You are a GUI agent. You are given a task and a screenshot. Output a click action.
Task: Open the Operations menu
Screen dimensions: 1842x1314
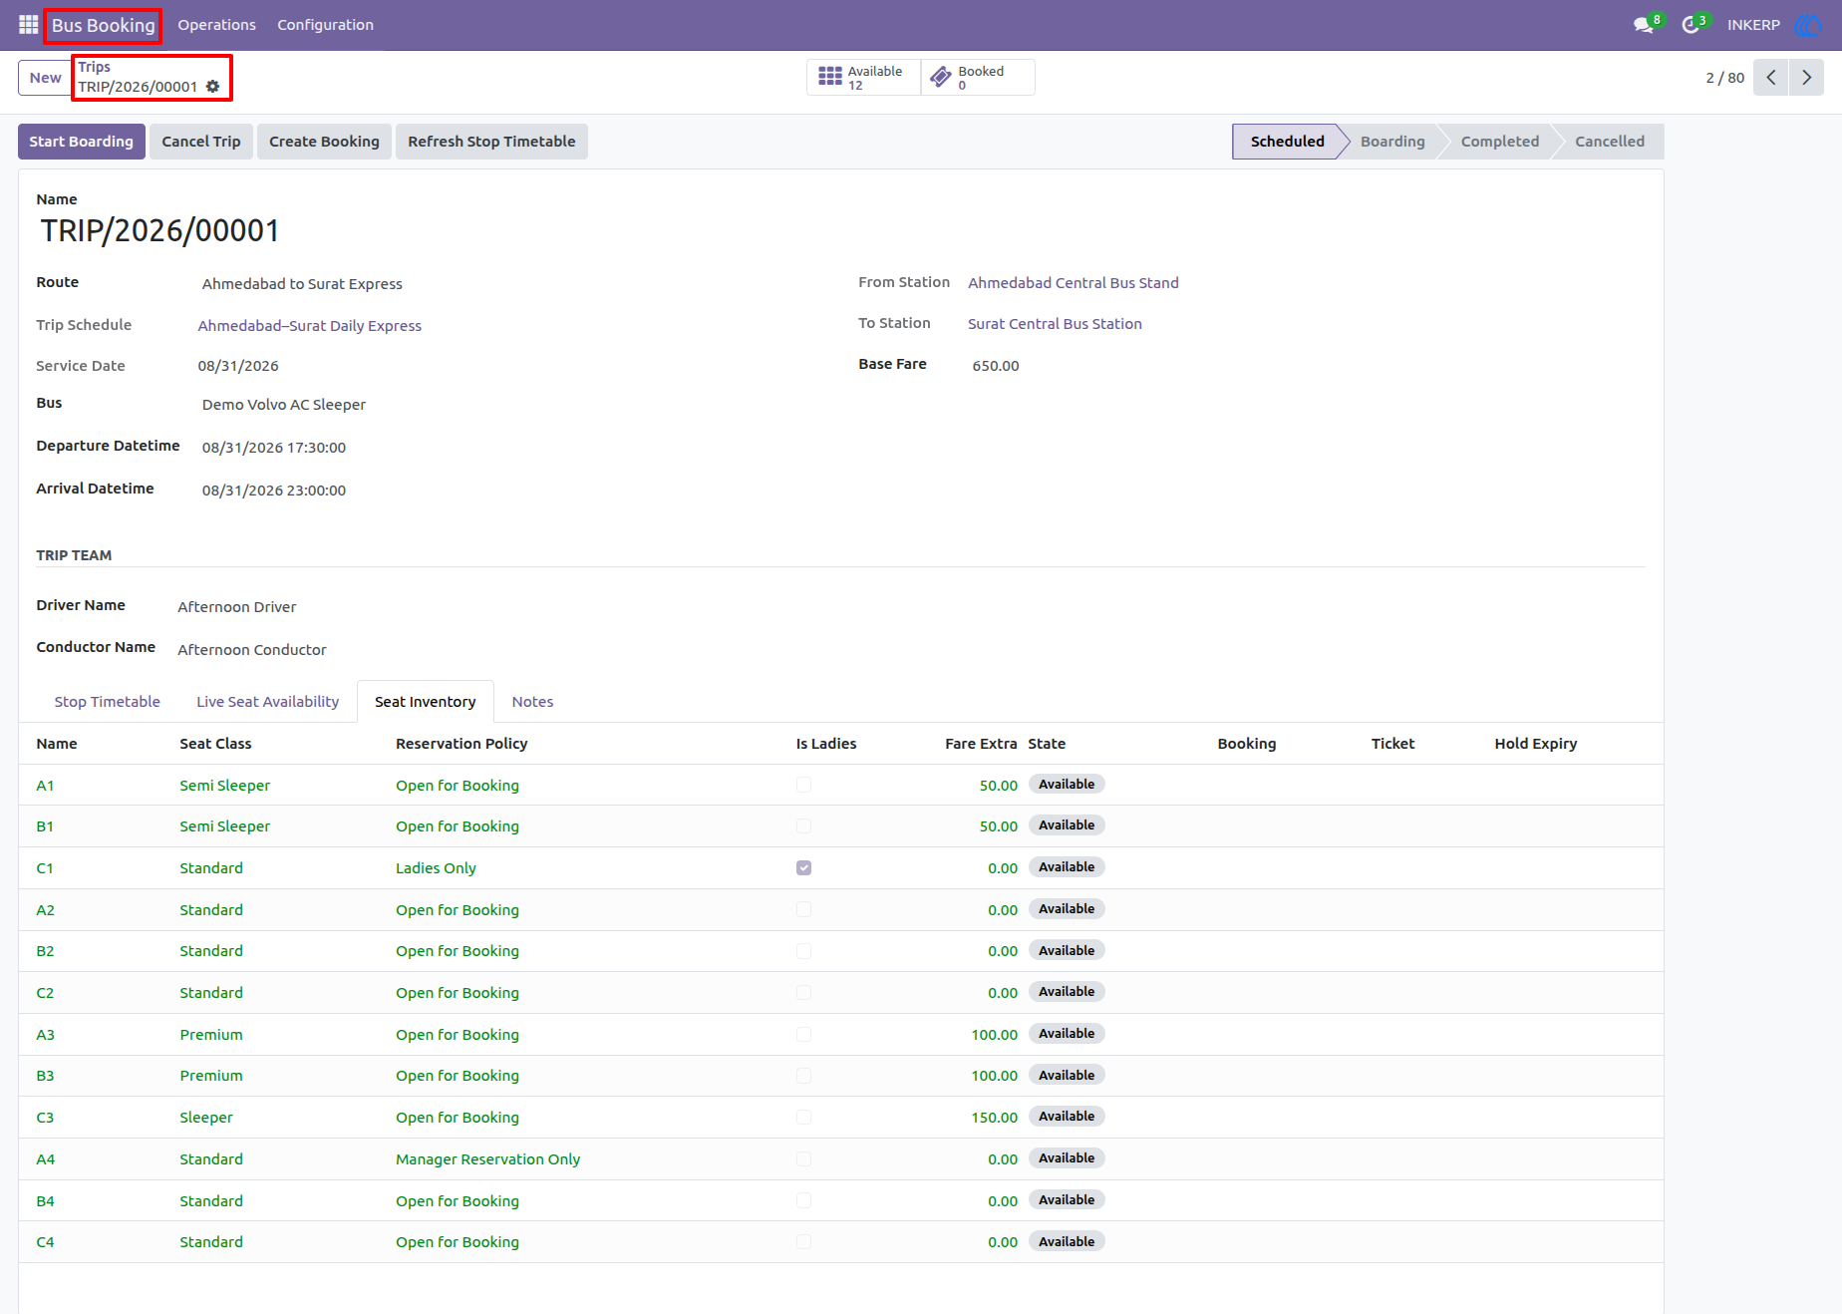(216, 25)
